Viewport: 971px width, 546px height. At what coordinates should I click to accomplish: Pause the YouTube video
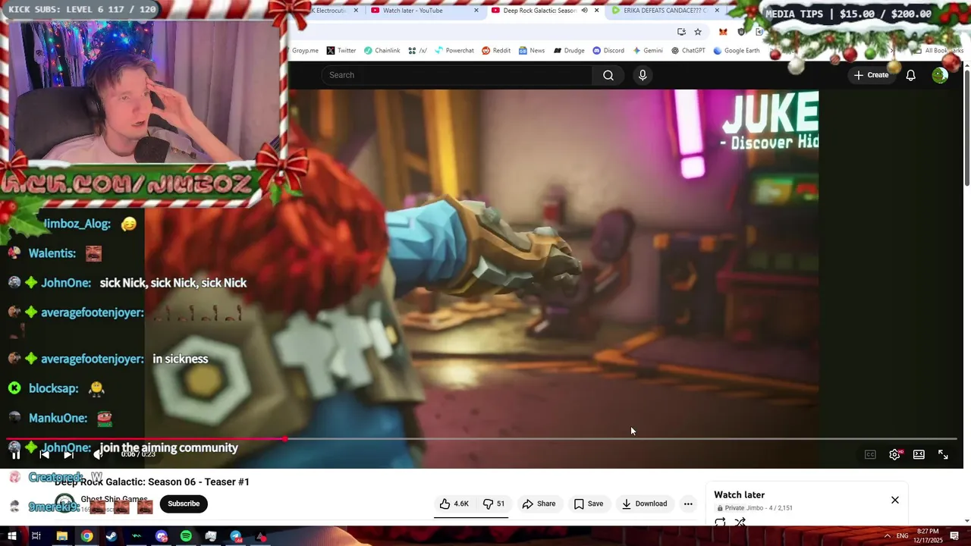click(15, 454)
